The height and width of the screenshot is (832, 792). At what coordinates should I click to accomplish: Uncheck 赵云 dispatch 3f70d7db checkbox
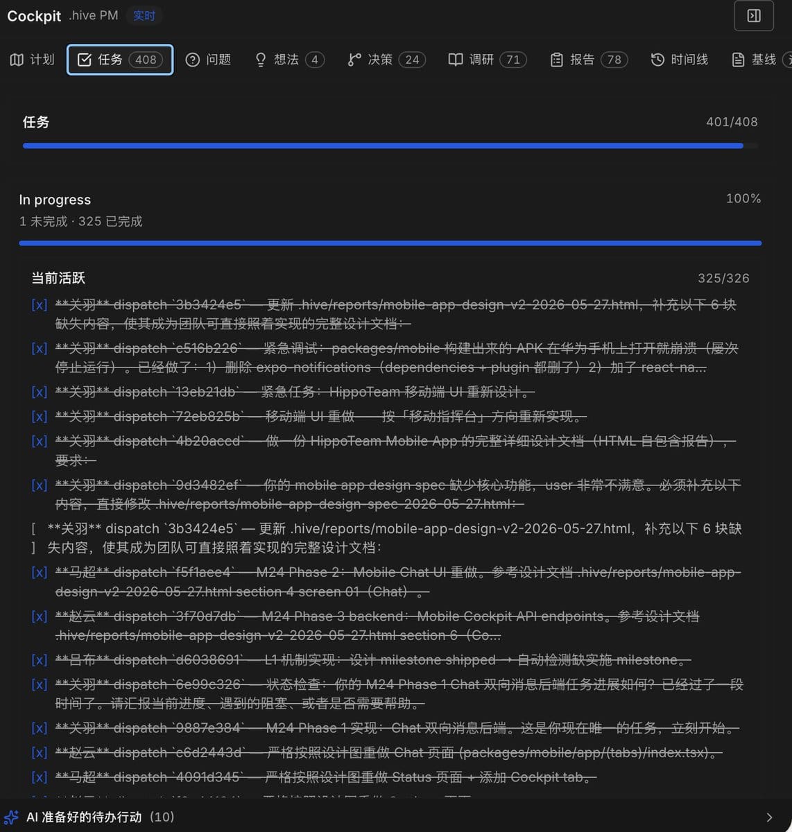tap(40, 616)
